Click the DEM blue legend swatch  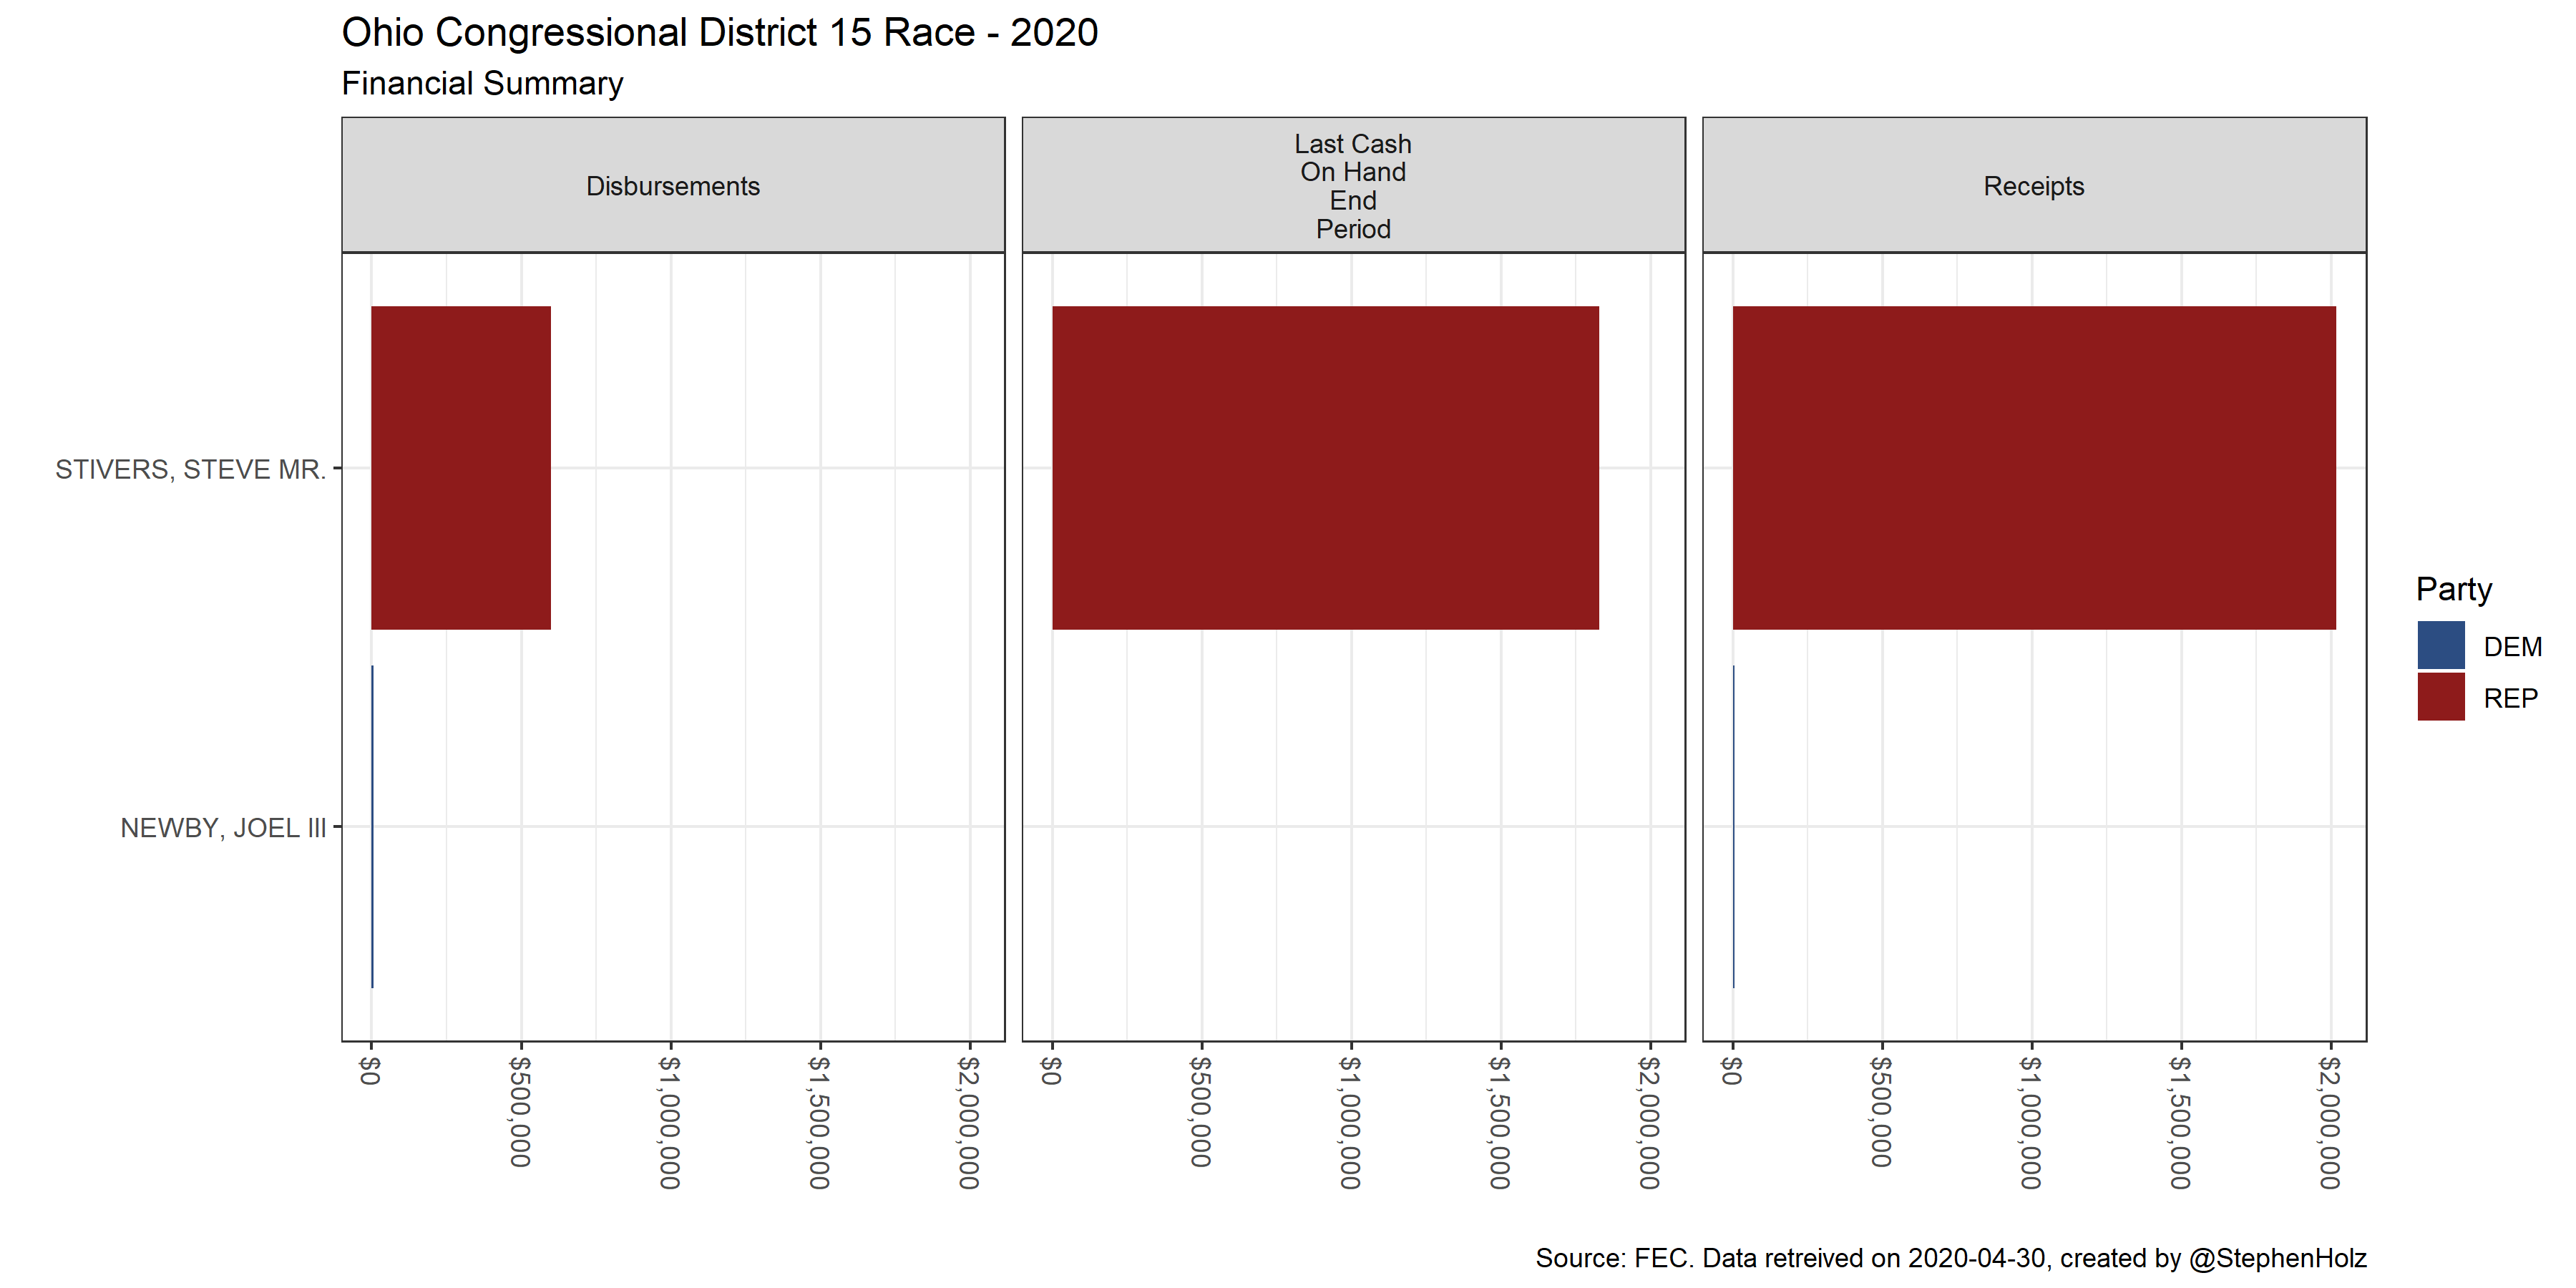(x=2440, y=645)
